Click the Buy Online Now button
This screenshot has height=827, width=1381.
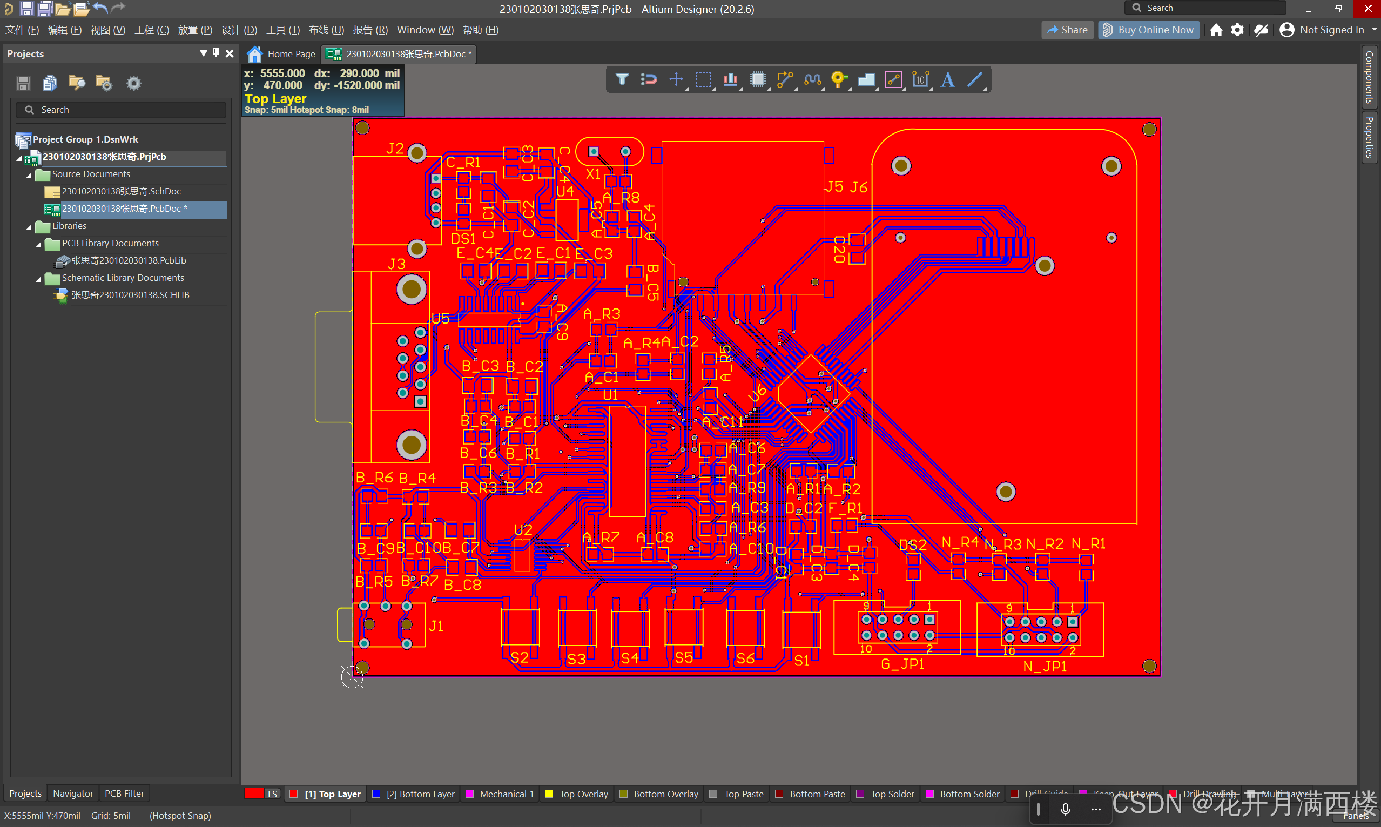pyautogui.click(x=1148, y=30)
